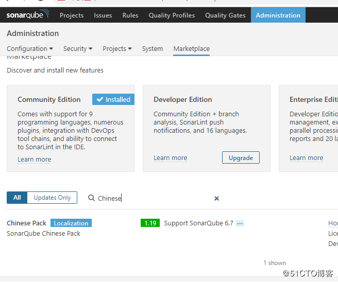Viewport: 338px width, 282px height.
Task: Focus the plugin search field containing Chinese
Action: pos(155,198)
